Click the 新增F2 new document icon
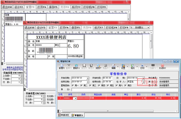 62,67
